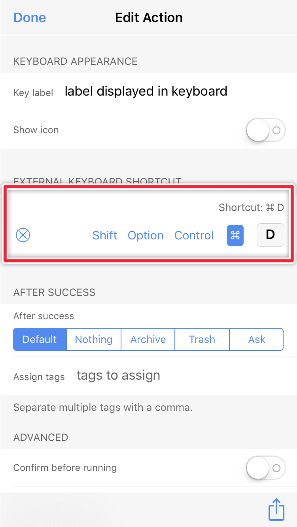Click the Shortcut: ⌘ D readout text
Image resolution: width=297 pixels, height=527 pixels.
[x=252, y=207]
